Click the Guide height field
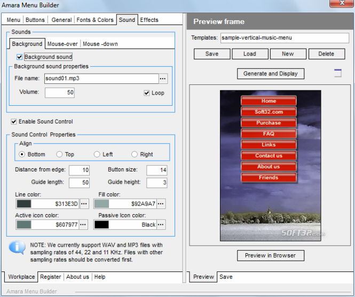Viewport: 355px width, 297px height. click(156, 183)
